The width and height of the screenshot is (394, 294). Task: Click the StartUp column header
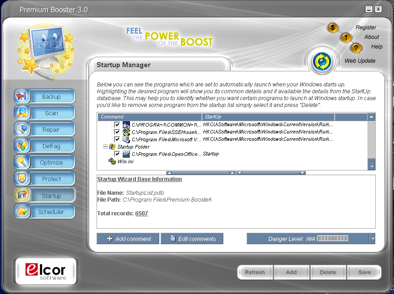click(268, 117)
